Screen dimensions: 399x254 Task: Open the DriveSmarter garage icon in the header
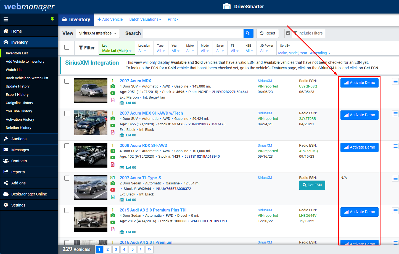227,6
